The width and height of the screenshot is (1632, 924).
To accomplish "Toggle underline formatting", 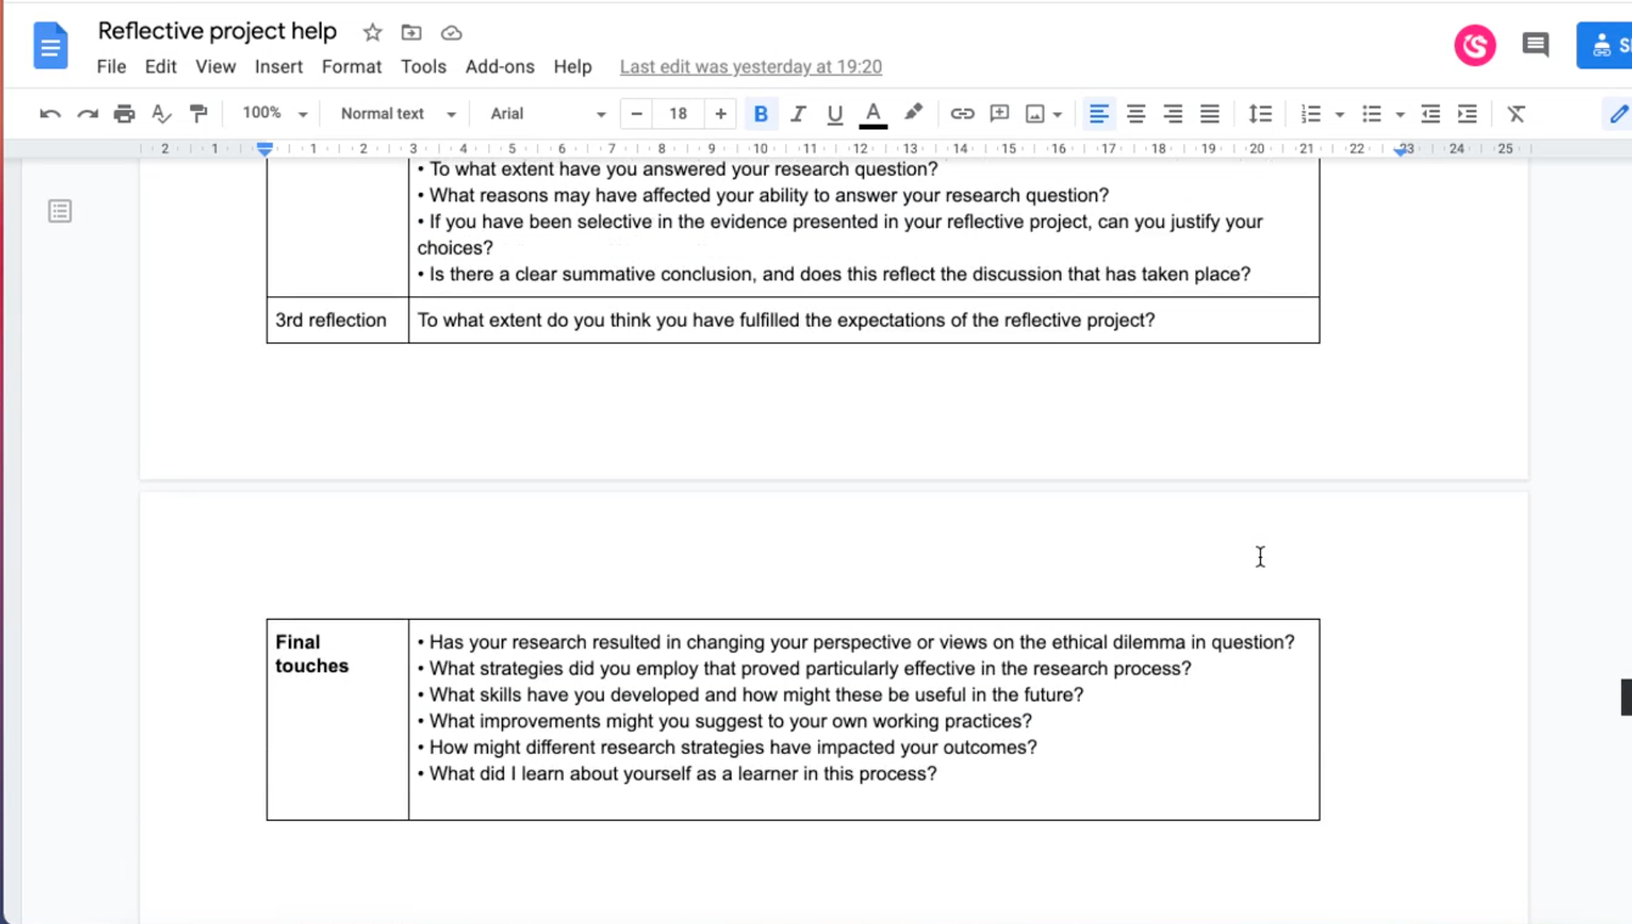I will tap(834, 114).
